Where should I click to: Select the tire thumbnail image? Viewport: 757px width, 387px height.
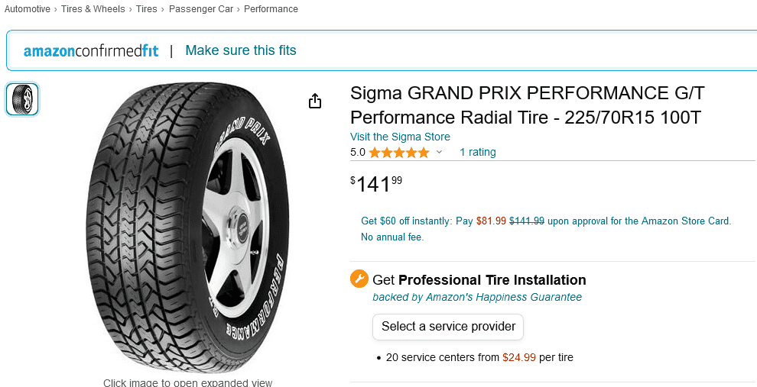(22, 99)
